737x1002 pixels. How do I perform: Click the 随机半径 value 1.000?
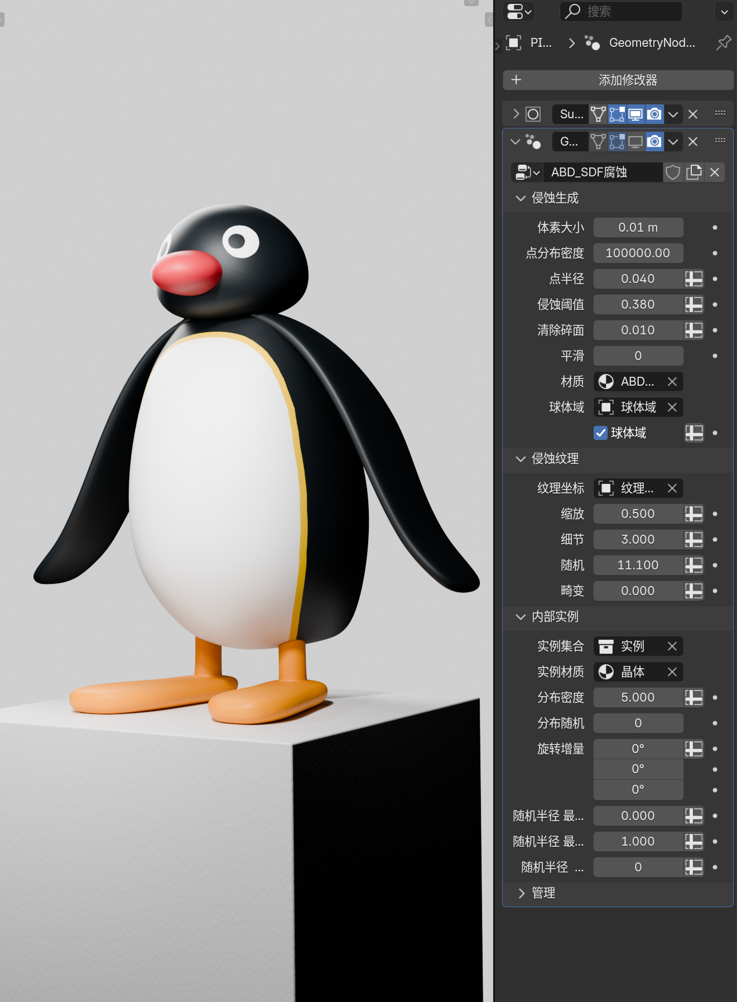[x=638, y=842]
